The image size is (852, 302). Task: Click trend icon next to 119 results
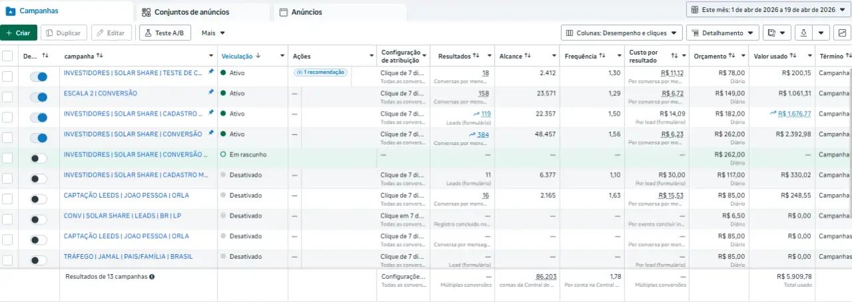pyautogui.click(x=475, y=114)
